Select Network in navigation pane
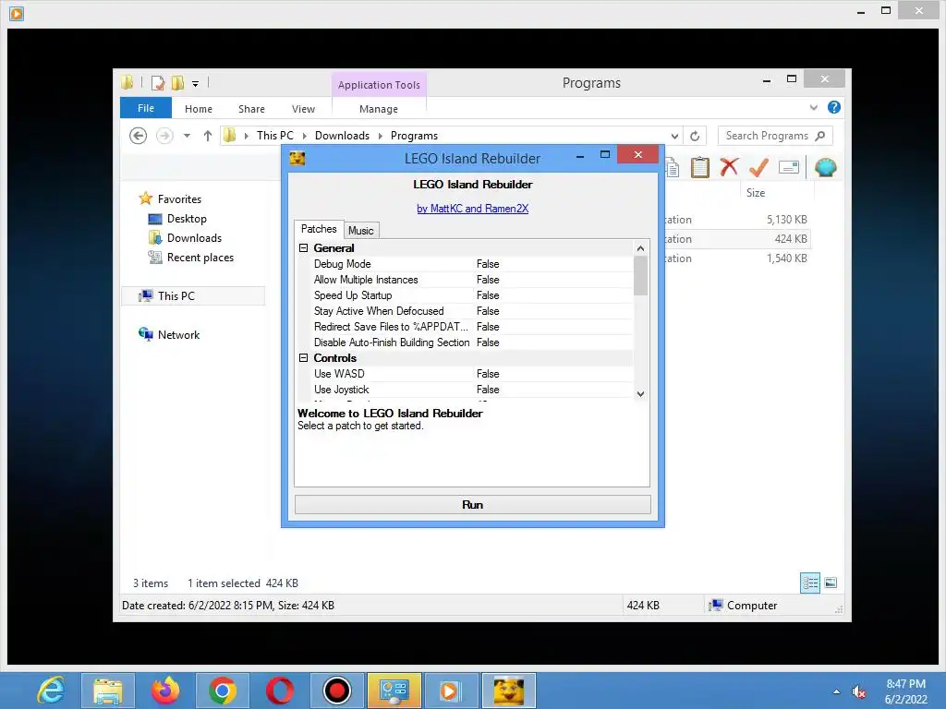The width and height of the screenshot is (946, 709). click(178, 334)
